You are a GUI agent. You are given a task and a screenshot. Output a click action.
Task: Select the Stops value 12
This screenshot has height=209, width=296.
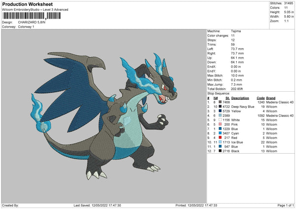click(x=233, y=40)
